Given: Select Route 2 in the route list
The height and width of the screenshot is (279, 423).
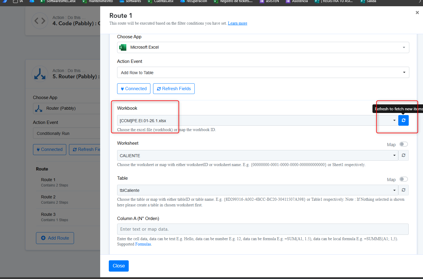Looking at the screenshot, I should coord(48,197).
